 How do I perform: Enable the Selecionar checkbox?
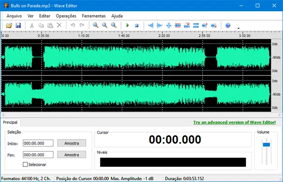pyautogui.click(x=25, y=164)
